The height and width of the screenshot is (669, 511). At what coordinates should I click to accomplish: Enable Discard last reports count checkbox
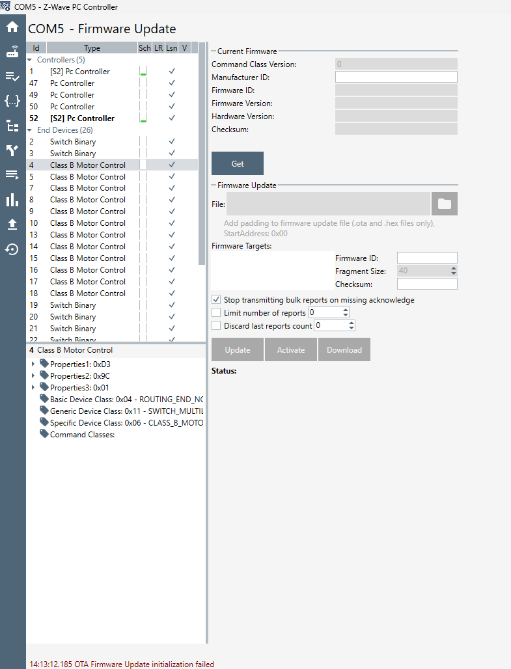pos(216,325)
